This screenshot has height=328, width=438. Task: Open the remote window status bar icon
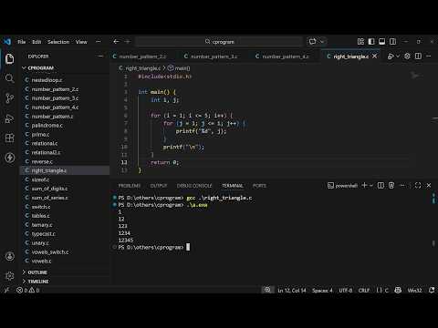[x=6, y=291]
